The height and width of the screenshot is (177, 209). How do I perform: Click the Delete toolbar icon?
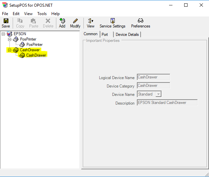pyautogui.click(x=48, y=21)
